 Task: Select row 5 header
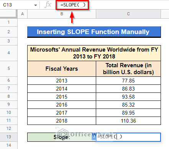[8, 69]
